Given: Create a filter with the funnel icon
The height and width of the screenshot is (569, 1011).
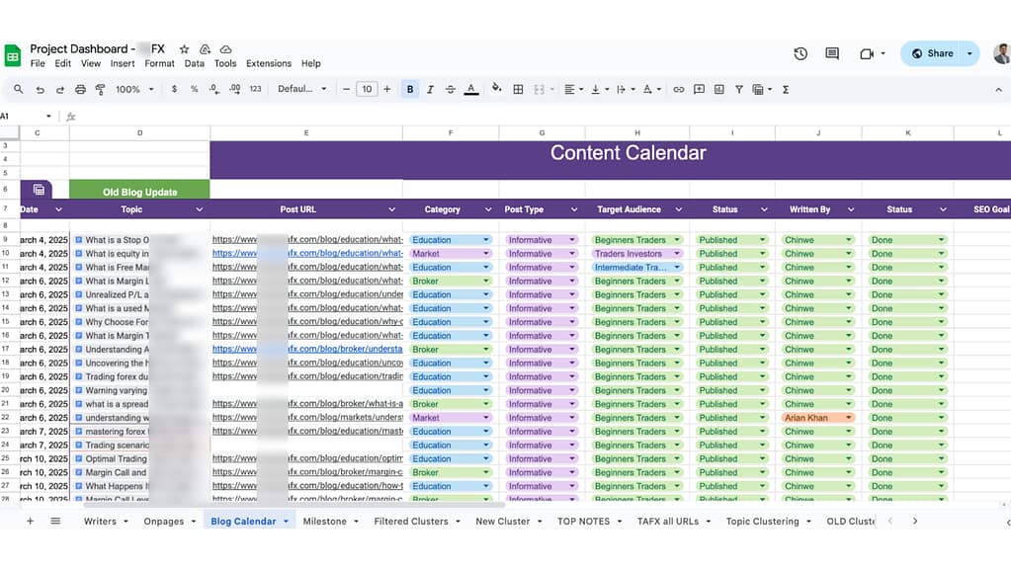Looking at the screenshot, I should (739, 89).
